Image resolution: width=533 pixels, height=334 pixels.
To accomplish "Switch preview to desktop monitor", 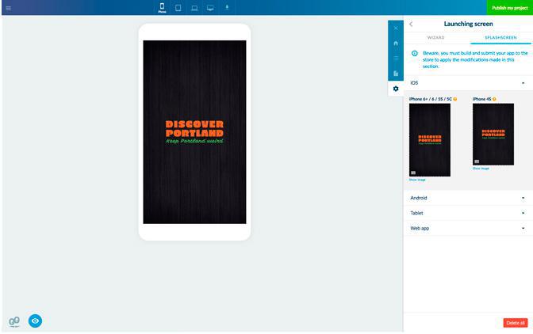I will [x=210, y=8].
